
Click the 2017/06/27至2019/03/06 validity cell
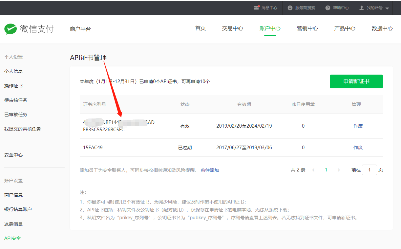coord(244,148)
